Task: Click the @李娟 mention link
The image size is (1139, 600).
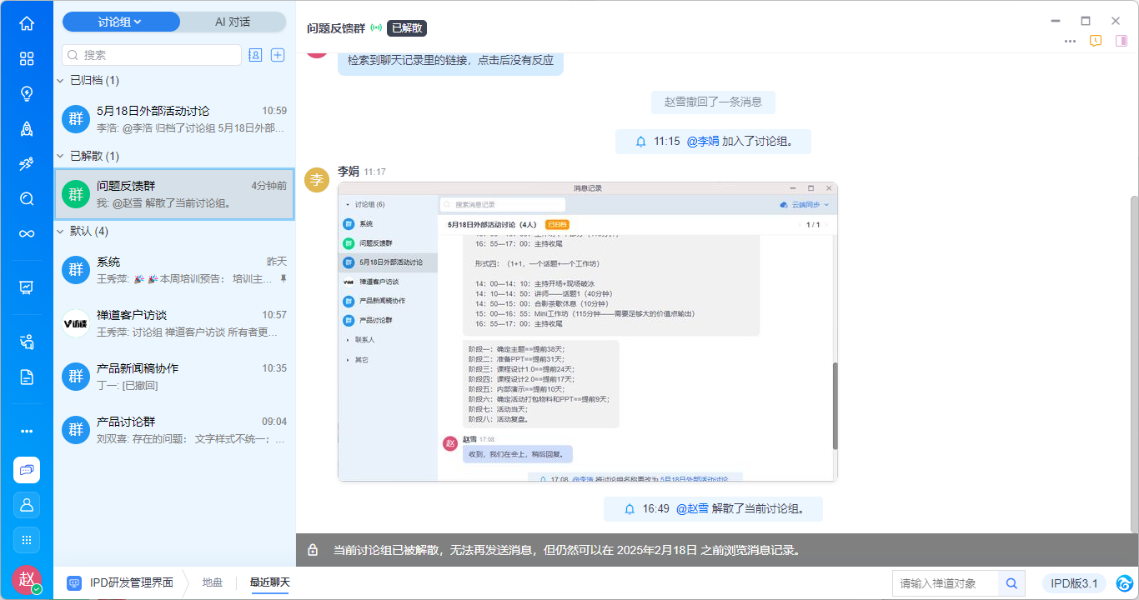Action: (x=703, y=142)
